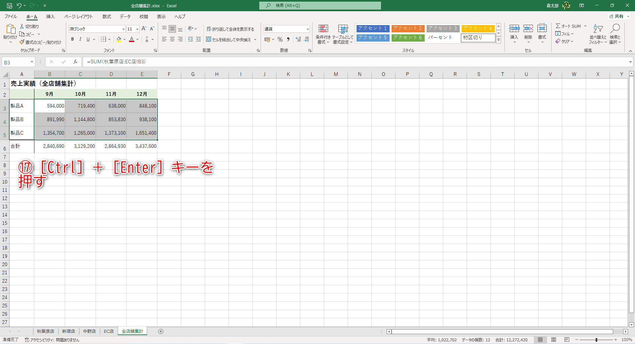
Task: Switch to the ページ レイアウト ribbon tab
Action: coord(78,17)
